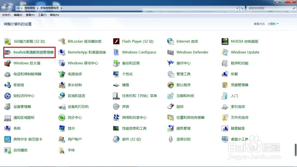Open the BitLocker 驱动器加密 icon
The width and height of the screenshot is (297, 167).
(x=62, y=41)
